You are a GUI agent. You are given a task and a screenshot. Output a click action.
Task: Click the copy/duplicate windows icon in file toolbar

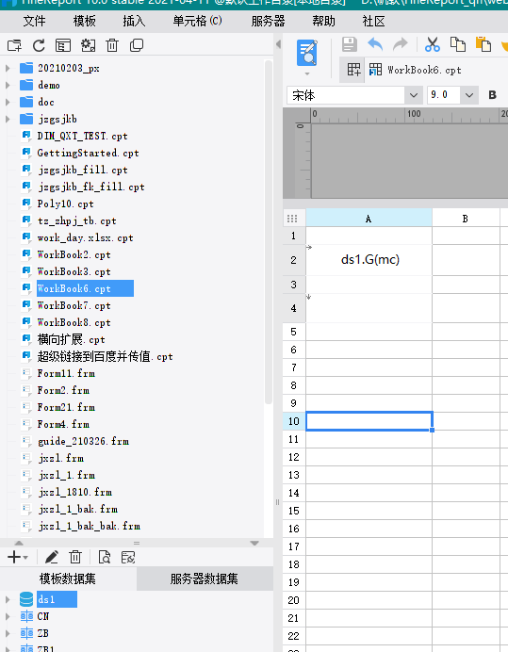pyautogui.click(x=137, y=45)
